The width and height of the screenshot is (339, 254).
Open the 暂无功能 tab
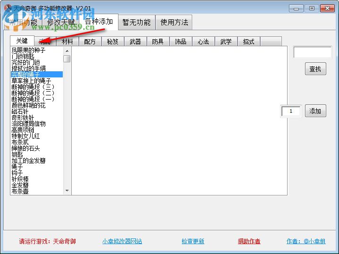(x=136, y=22)
